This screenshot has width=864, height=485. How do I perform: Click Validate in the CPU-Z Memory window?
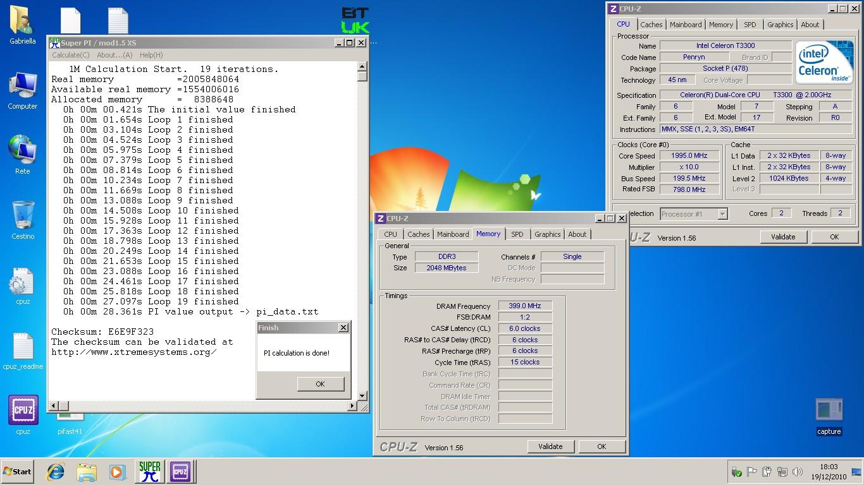[x=550, y=446]
